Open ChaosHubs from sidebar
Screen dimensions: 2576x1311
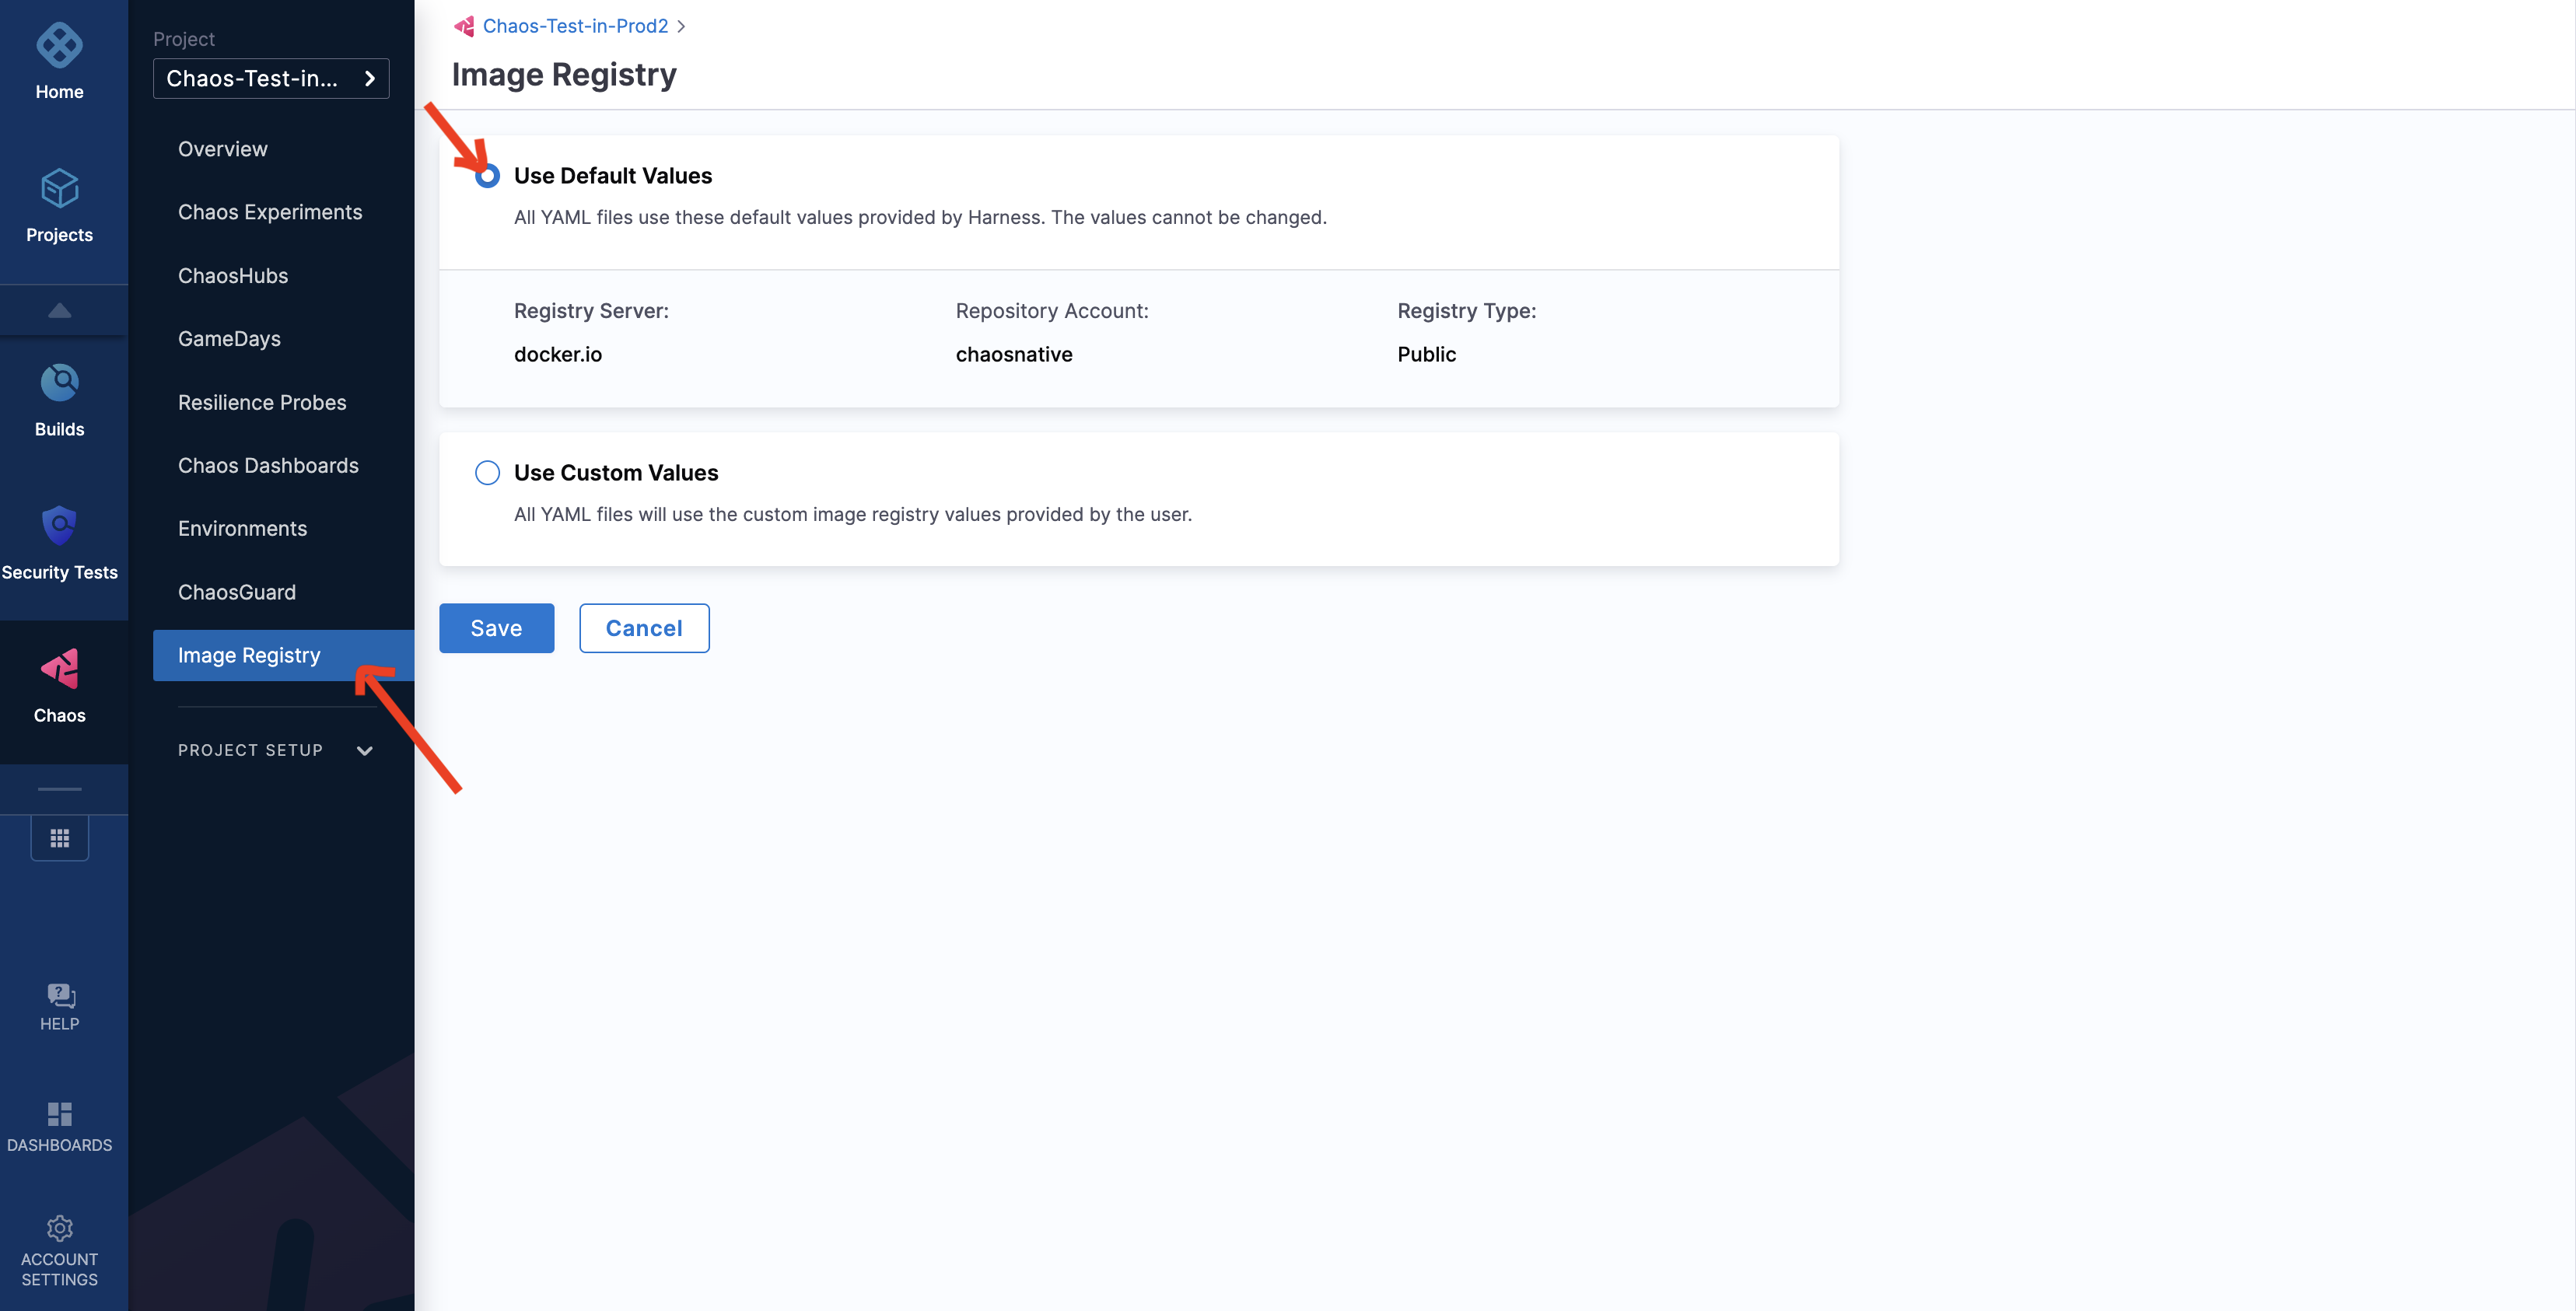(x=233, y=274)
